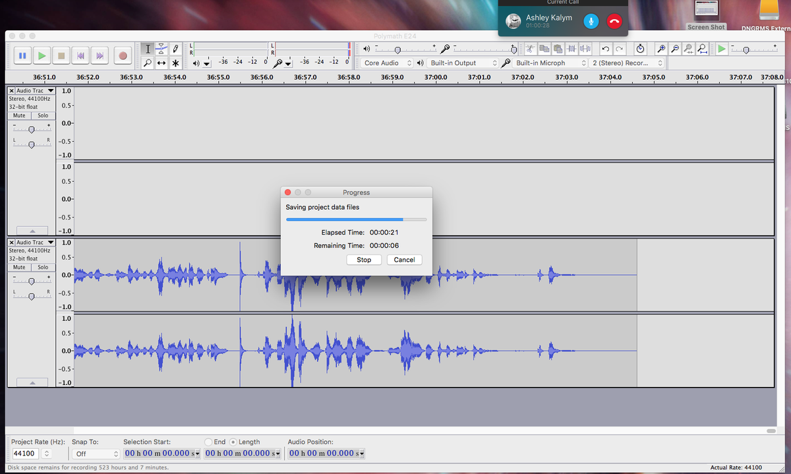Click the playback speed slider
Image resolution: width=791 pixels, height=474 pixels.
click(x=755, y=49)
